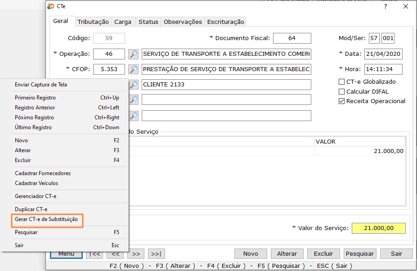Go to previous record with << button
Viewport: 417px width, 271px height.
[115, 253]
